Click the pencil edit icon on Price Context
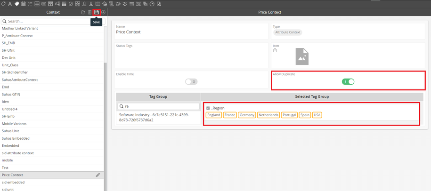This screenshot has width=431, height=191. [x=98, y=175]
